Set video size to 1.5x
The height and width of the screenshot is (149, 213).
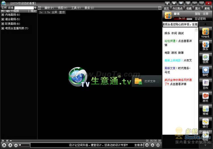[x=47, y=12]
